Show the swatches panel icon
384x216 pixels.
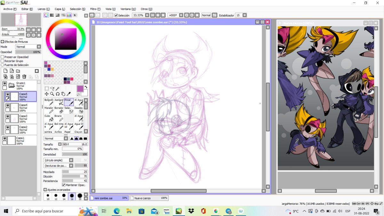coord(69,15)
